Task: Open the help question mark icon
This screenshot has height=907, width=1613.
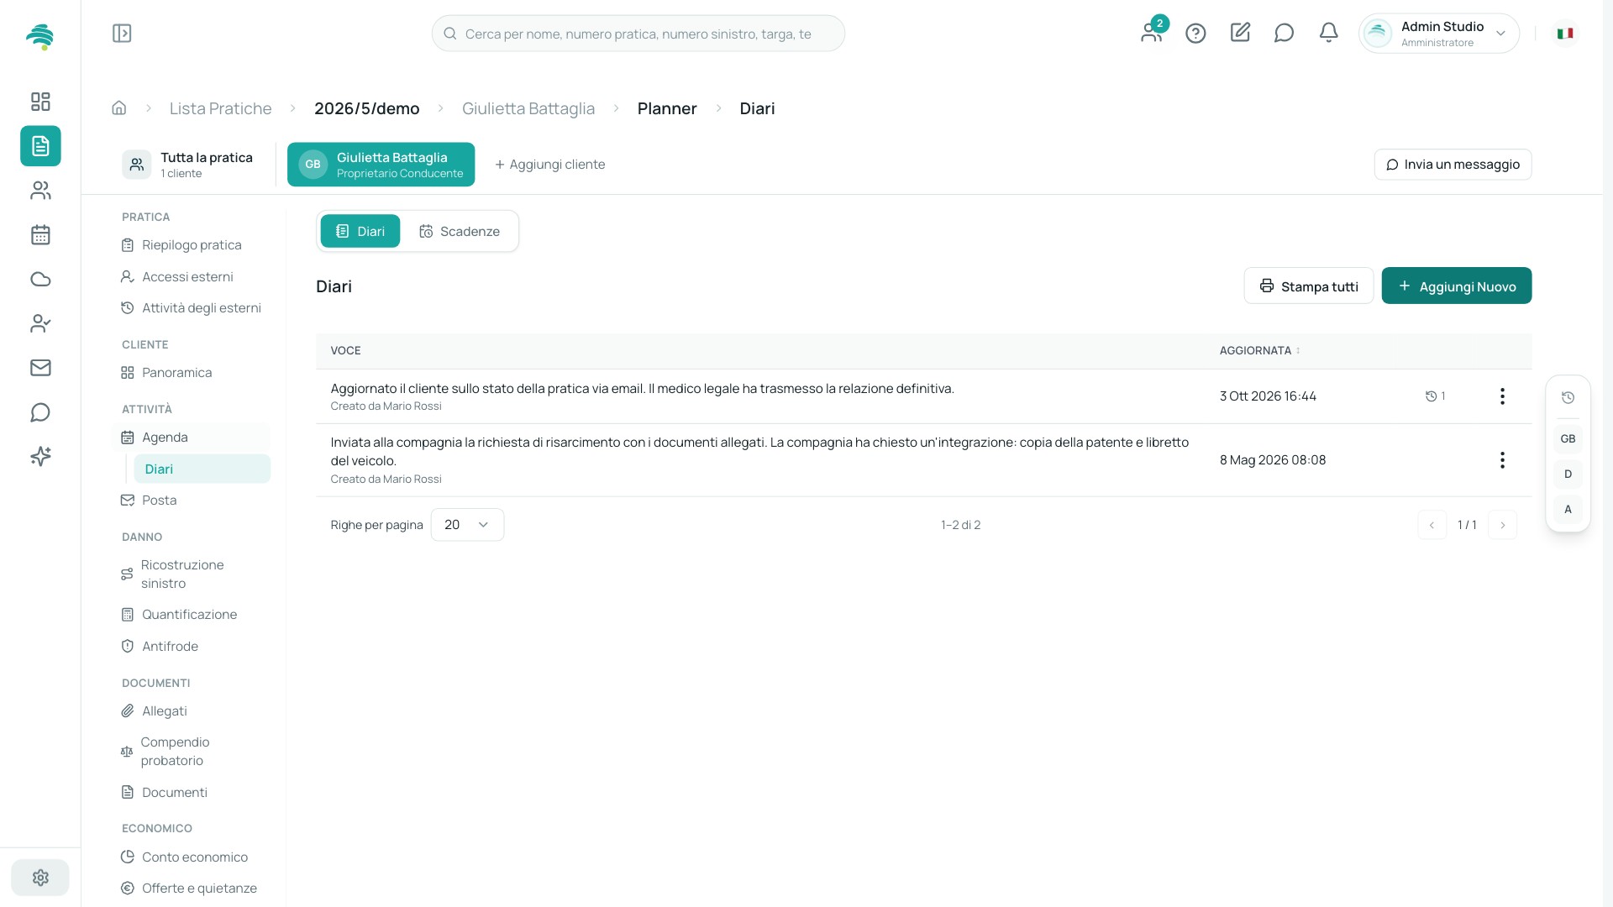Action: (1195, 34)
